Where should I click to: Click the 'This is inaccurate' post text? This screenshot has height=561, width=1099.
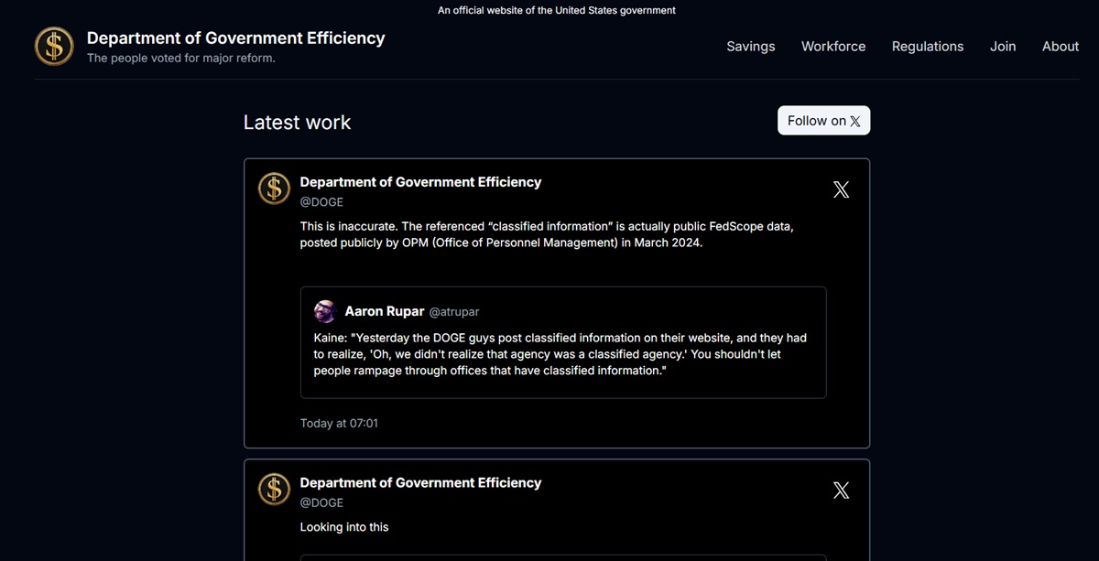[547, 234]
